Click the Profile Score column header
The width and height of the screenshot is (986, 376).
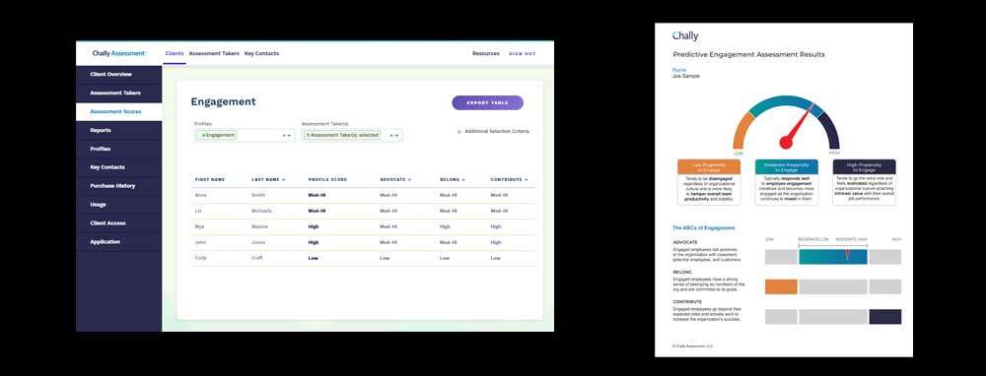pos(327,179)
